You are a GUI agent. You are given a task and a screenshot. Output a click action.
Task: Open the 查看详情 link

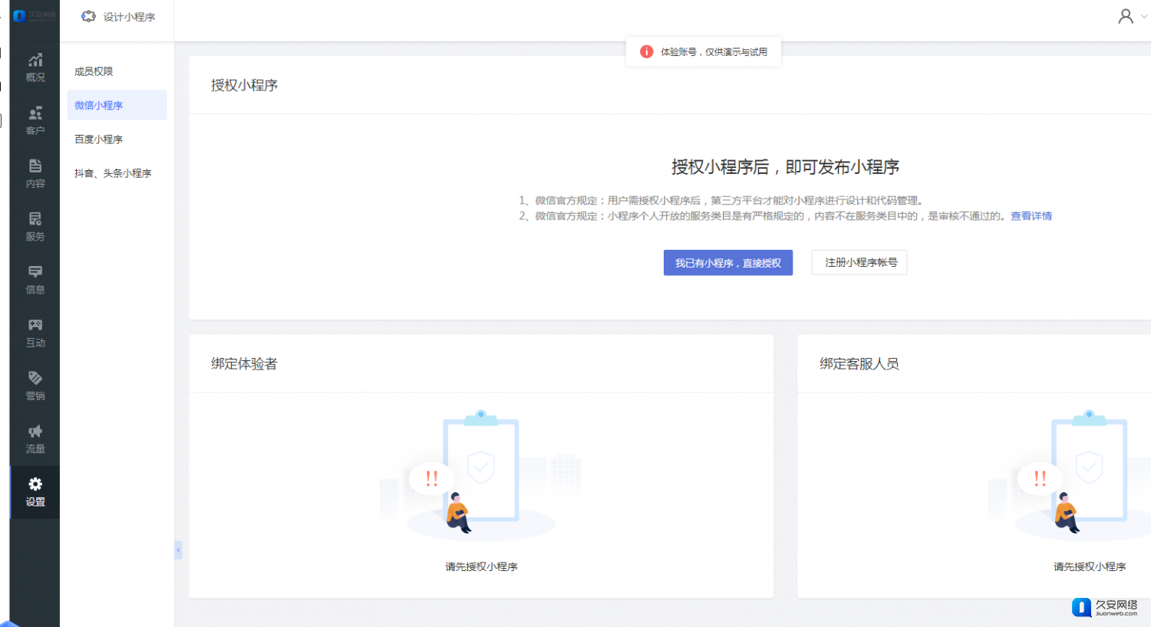(1031, 216)
